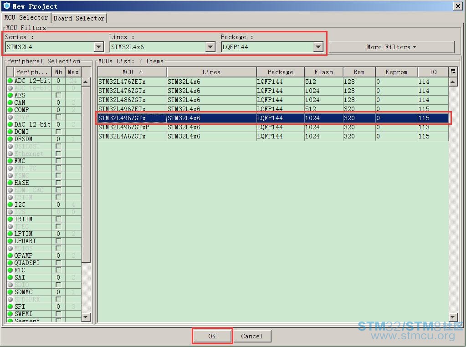Expand the More Filters menu
This screenshot has height=347, width=466.
pyautogui.click(x=391, y=47)
